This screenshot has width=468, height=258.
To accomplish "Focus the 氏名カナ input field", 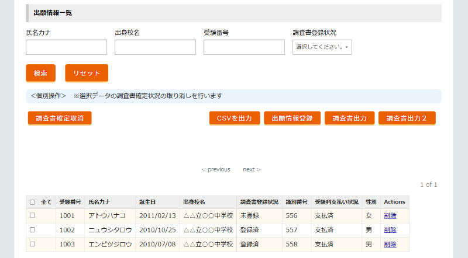I will 66,47.
